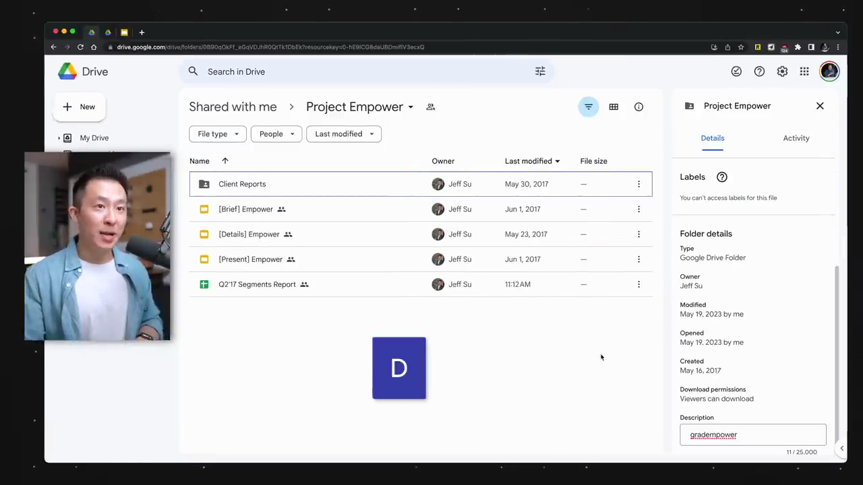Image resolution: width=863 pixels, height=485 pixels.
Task: Go to Shared with me breadcrumb
Action: point(233,107)
